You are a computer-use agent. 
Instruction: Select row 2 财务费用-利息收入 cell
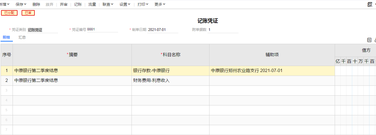(170, 81)
